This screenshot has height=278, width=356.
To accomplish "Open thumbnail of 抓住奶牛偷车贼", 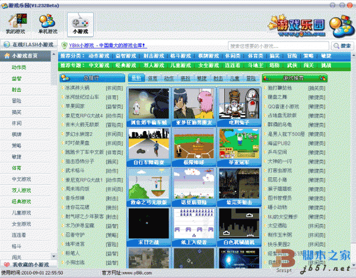I will tap(149, 104).
